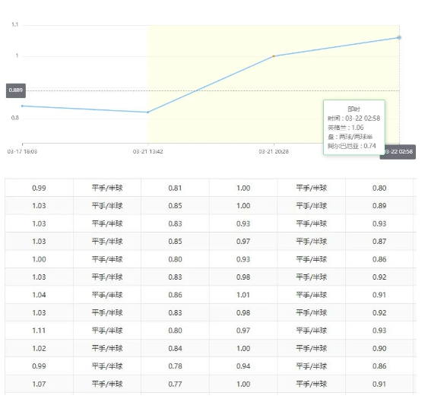Click the 03-22 02:58 data point on chart
Viewport: 428px width, 402px height.
399,37
